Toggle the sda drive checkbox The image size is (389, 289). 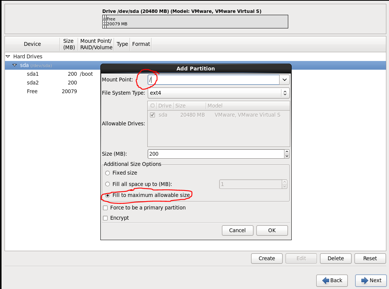[x=153, y=115]
